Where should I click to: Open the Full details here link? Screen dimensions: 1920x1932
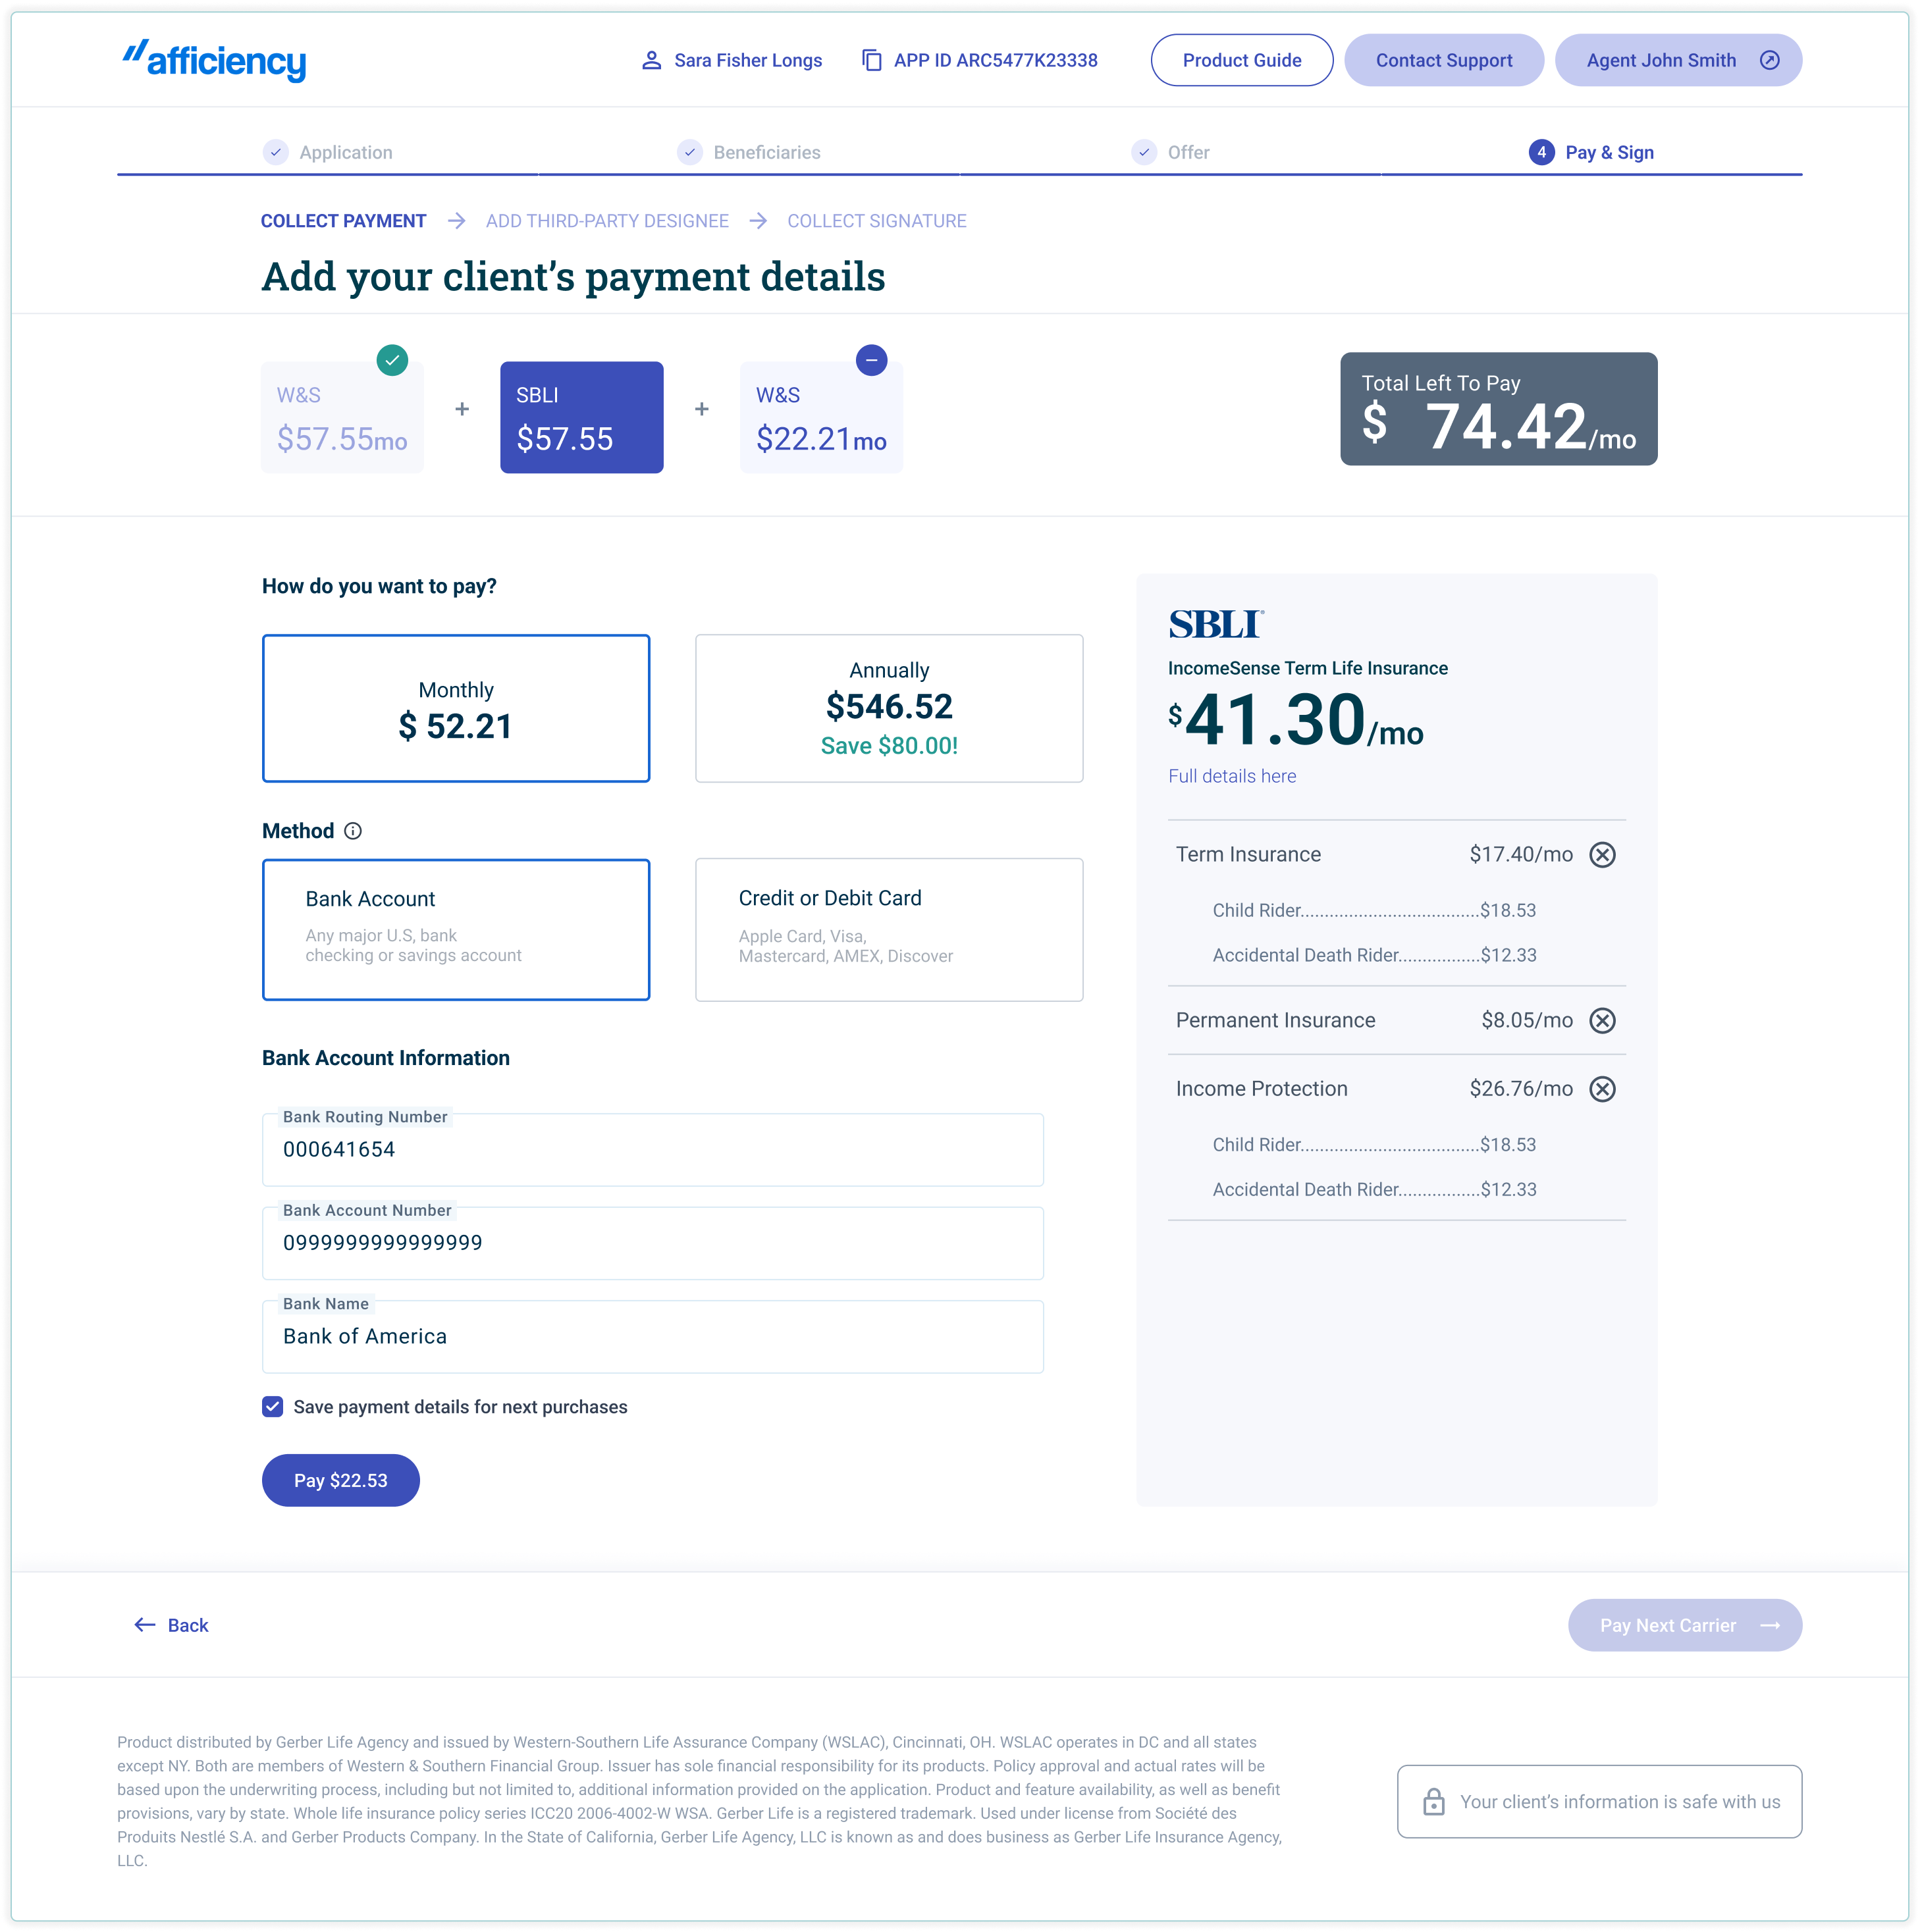(x=1232, y=776)
